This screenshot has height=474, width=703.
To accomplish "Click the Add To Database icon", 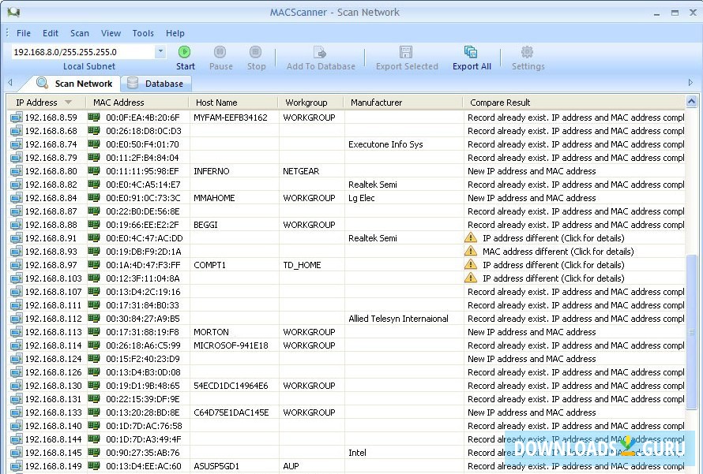I will click(x=320, y=53).
